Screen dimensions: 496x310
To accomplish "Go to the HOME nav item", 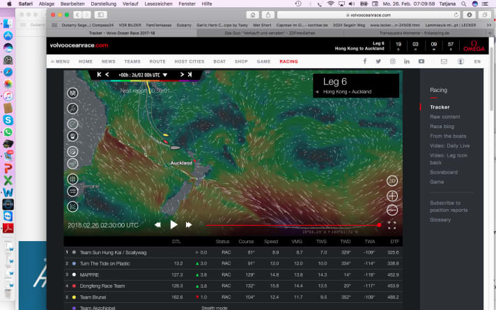I will 86,61.
